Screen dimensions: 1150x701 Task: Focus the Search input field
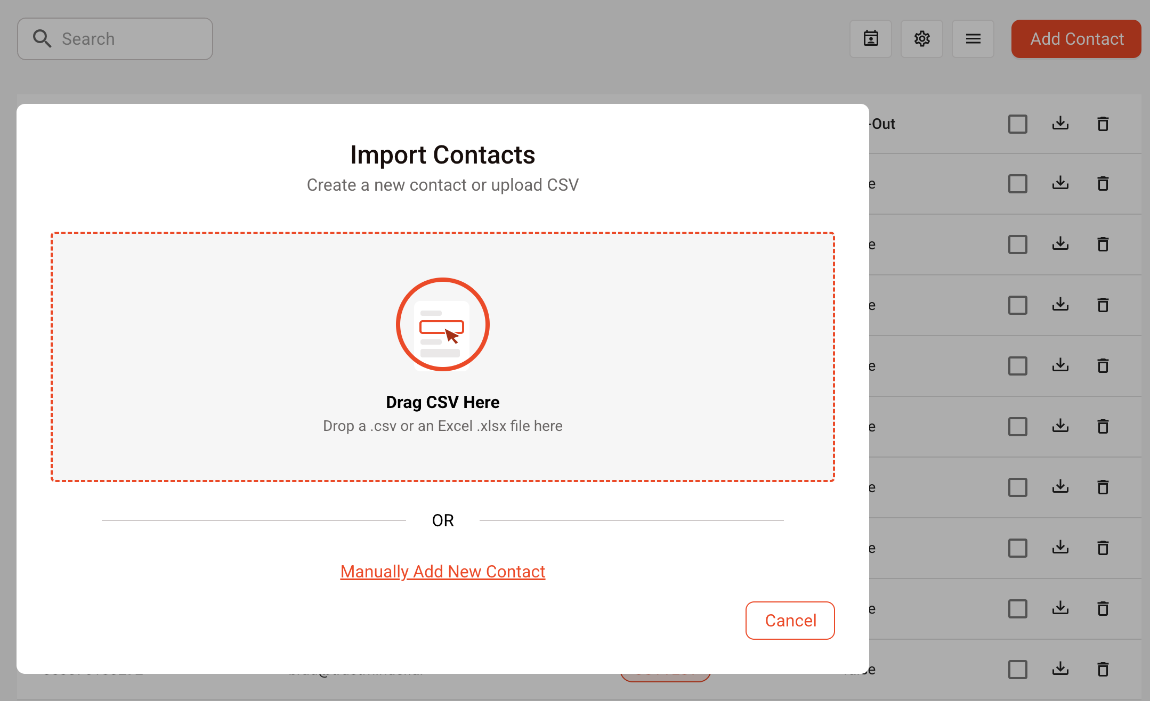coord(133,39)
